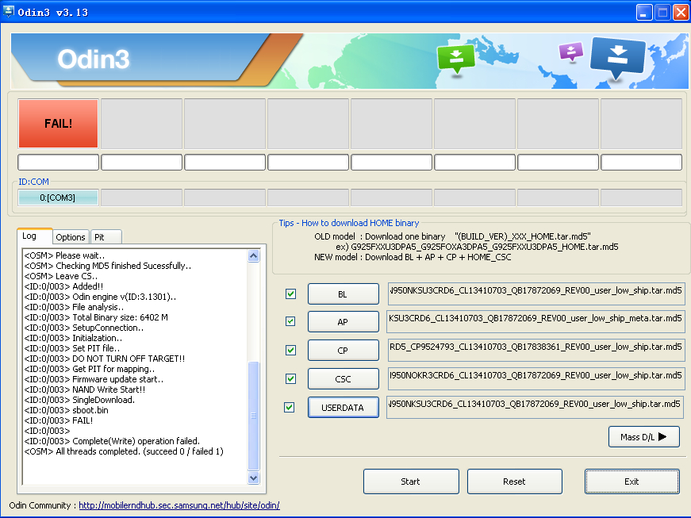Click log line 'NAND Write Start!!'
This screenshot has height=518, width=691.
(85, 389)
